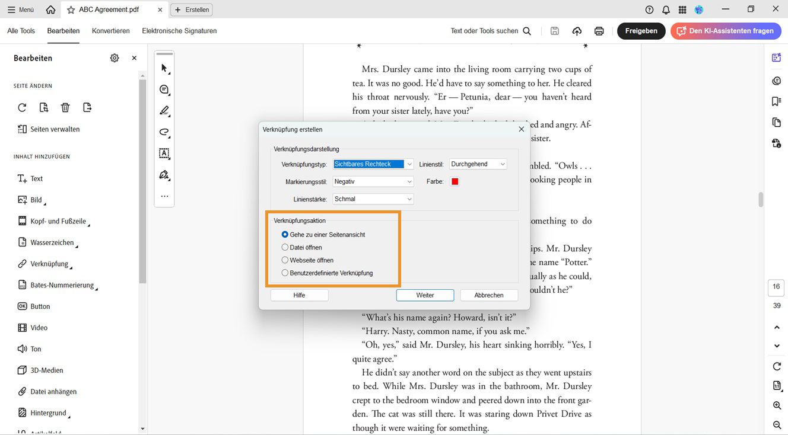Save the document with the disk icon
Screen dimensions: 788x435
(555, 31)
